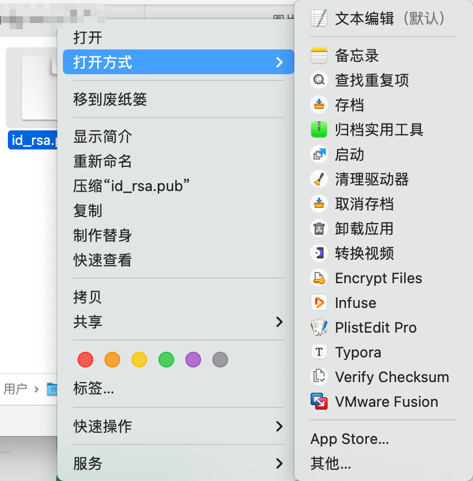Click the Typora app icon

click(319, 352)
